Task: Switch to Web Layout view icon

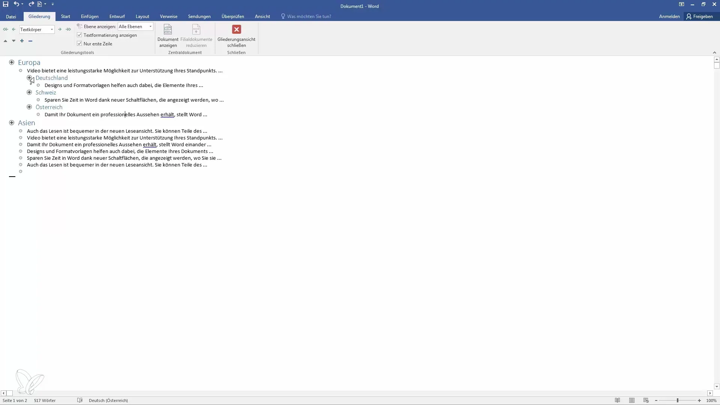Action: pyautogui.click(x=646, y=400)
